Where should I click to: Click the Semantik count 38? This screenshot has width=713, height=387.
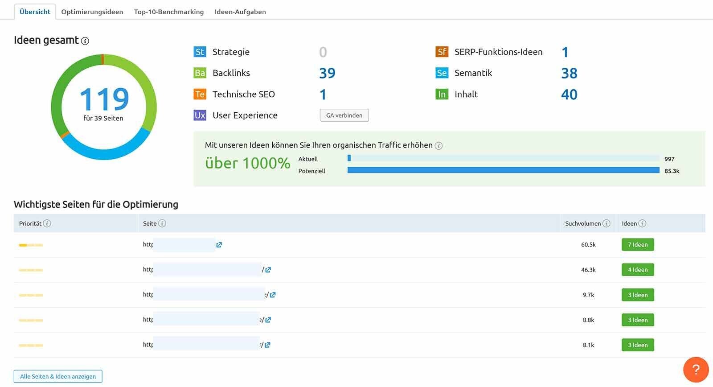click(569, 73)
